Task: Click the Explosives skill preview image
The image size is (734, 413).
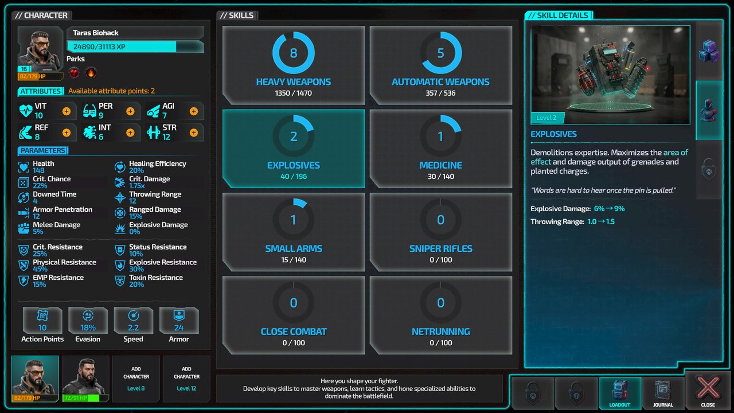Action: [x=610, y=75]
